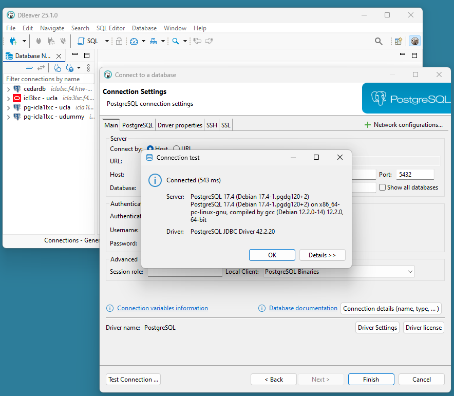Click the plug-with-funnel filter icon in navigator
The height and width of the screenshot is (396, 454).
click(69, 68)
